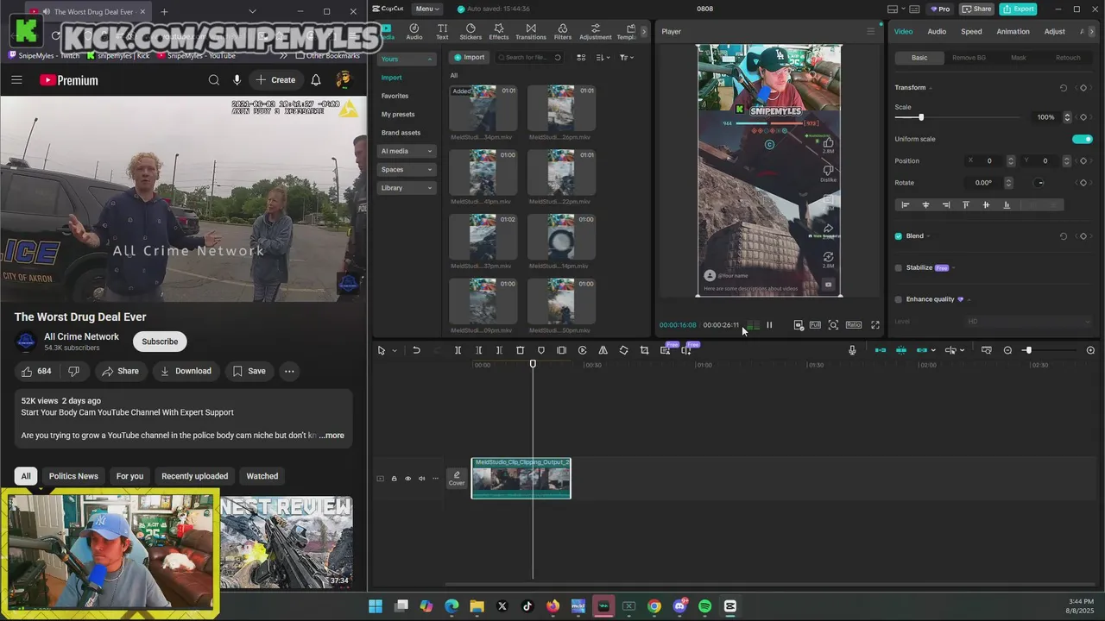Select the Retouch sub-tab
The height and width of the screenshot is (621, 1105).
point(1068,58)
